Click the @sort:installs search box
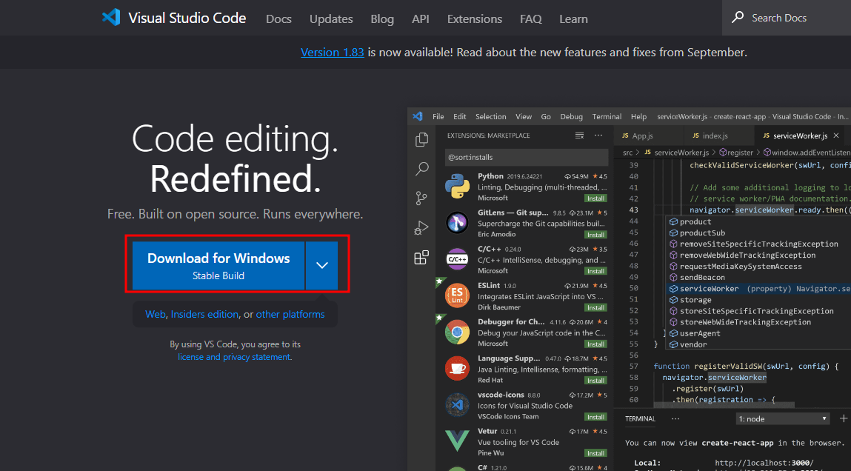The width and height of the screenshot is (851, 471). tap(526, 157)
